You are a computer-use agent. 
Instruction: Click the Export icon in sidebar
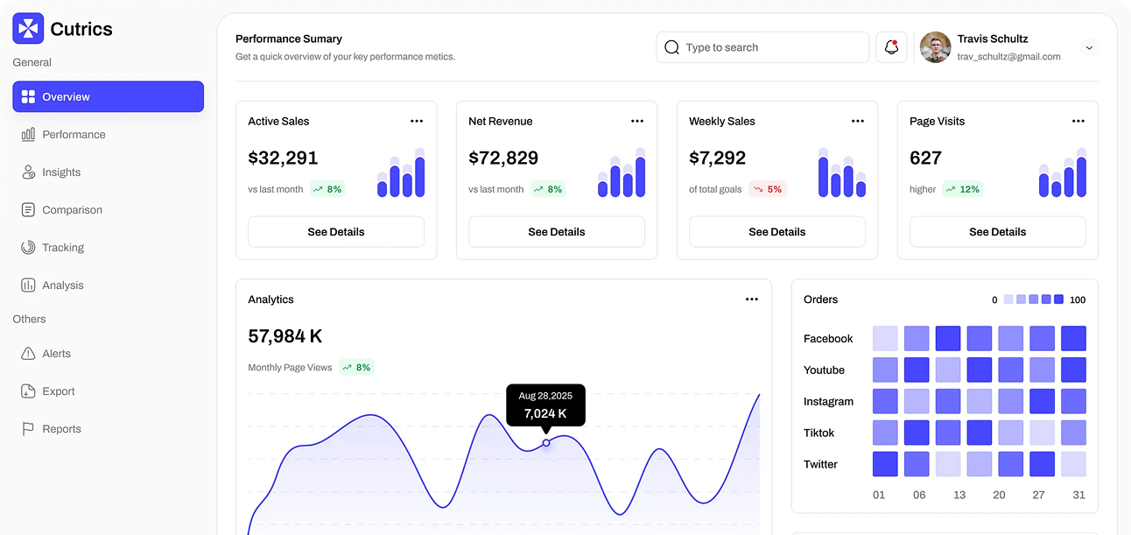pos(28,391)
